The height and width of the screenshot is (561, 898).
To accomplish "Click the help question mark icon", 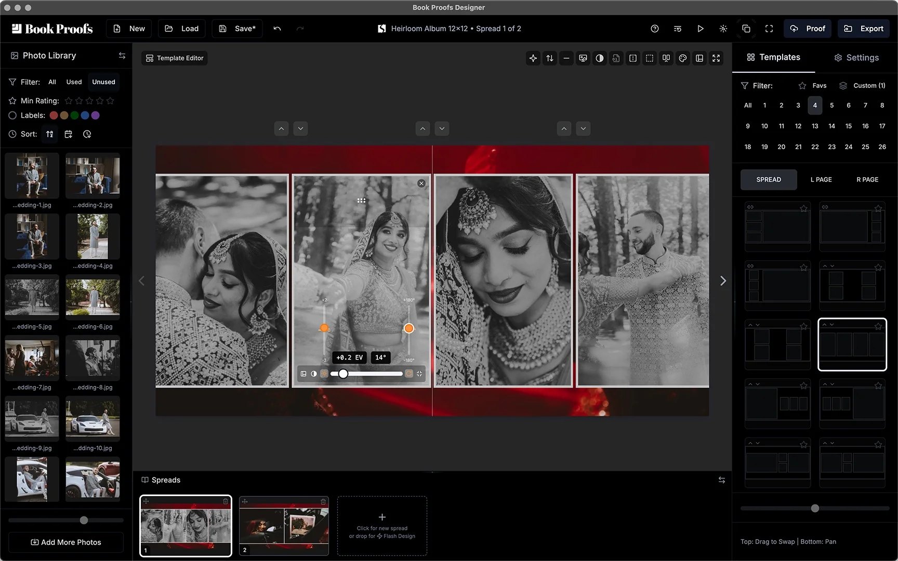I will (654, 29).
